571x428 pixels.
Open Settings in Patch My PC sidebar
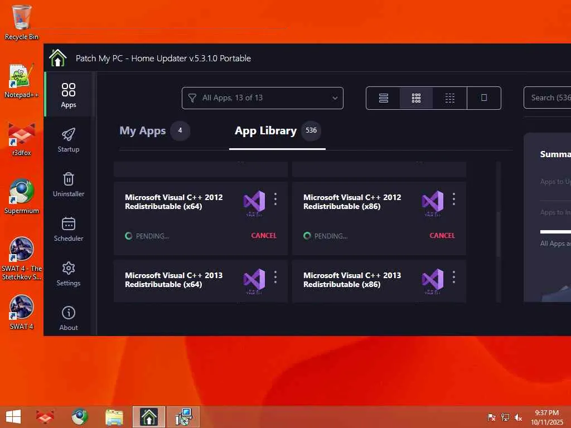pyautogui.click(x=69, y=274)
